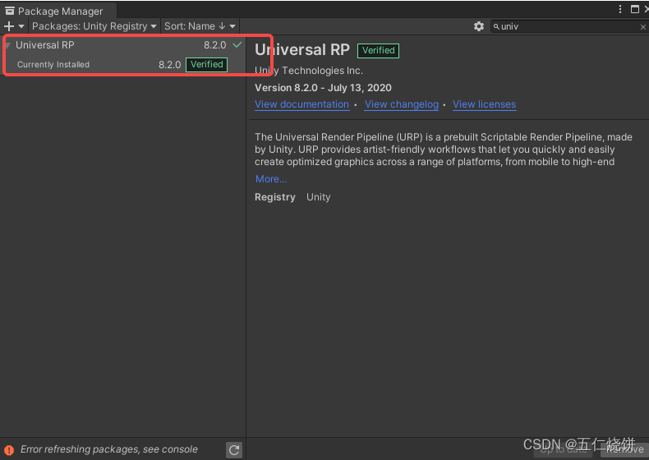Click the Unity Technologies Inc. author text

[x=309, y=71]
